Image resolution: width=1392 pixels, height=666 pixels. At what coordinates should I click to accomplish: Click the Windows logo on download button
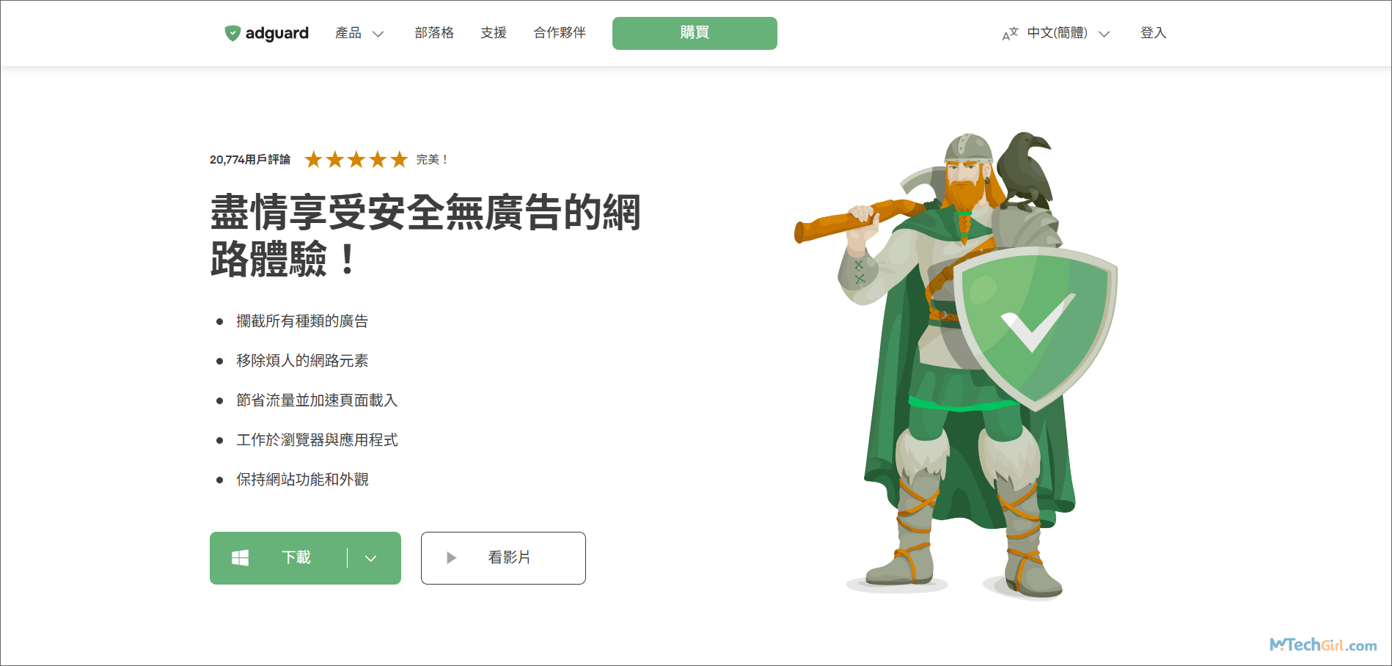pos(240,558)
